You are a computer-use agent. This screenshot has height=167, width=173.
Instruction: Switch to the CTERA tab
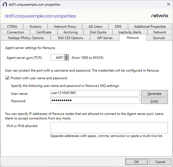[12, 27]
